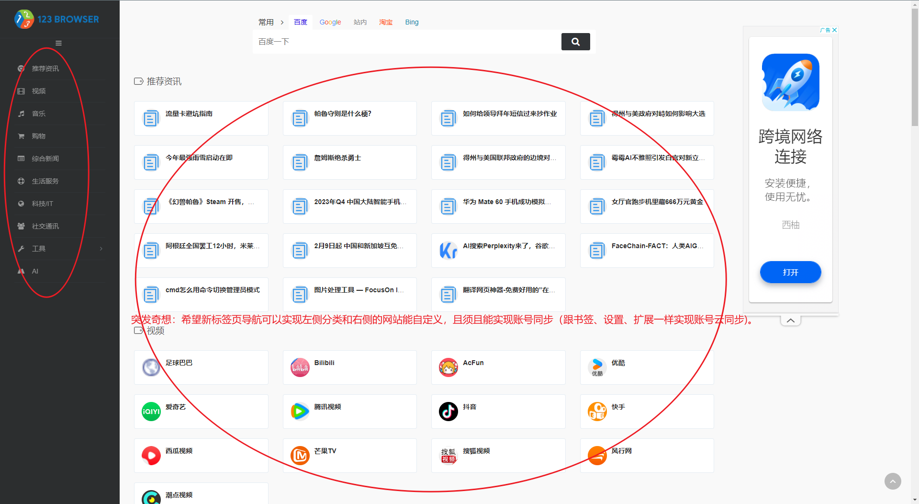Viewport: 919px width, 504px height.
Task: Open article FaceChain-FACT
Action: 647,251
